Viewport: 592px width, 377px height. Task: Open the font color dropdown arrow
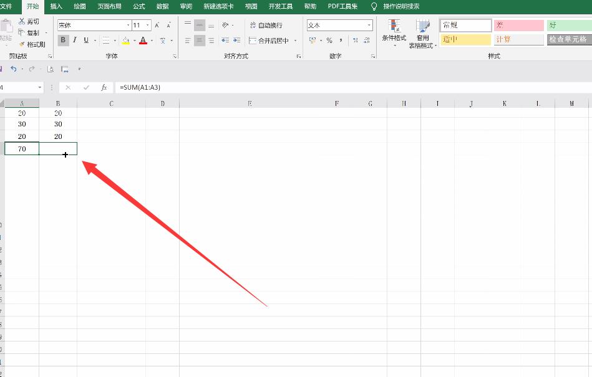[x=152, y=41]
